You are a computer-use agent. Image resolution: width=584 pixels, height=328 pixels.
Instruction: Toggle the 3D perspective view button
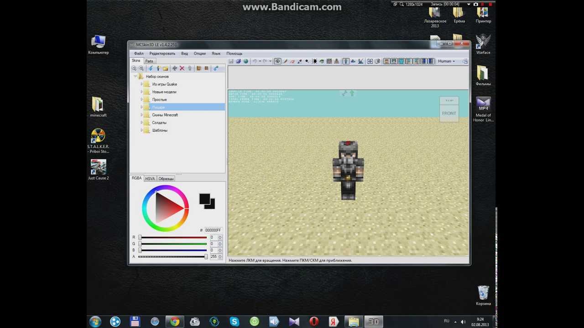click(x=346, y=61)
